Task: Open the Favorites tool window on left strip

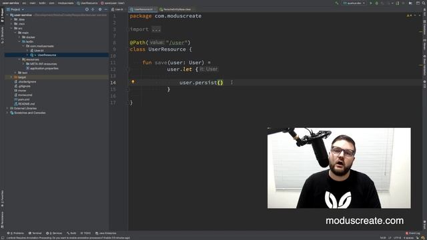Action: tap(3, 199)
